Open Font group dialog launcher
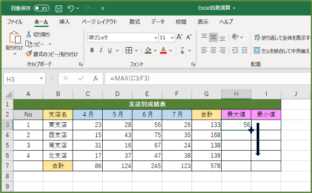 (193, 64)
